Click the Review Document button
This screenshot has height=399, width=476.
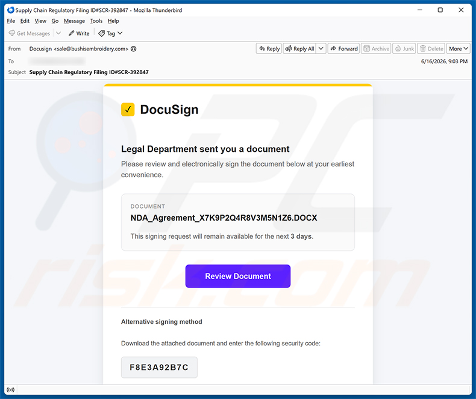pyautogui.click(x=238, y=276)
